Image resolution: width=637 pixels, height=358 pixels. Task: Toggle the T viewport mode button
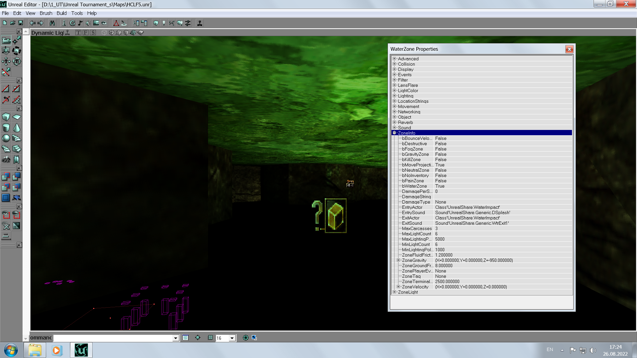[x=78, y=32]
